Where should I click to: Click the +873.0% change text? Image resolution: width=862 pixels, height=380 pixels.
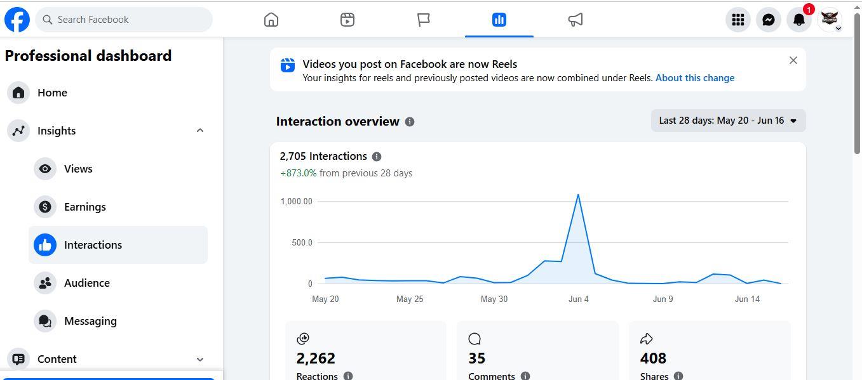(x=299, y=173)
